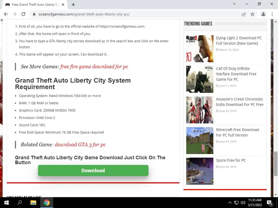Share this page using the share icon
The width and height of the screenshot is (278, 208).
click(244, 14)
